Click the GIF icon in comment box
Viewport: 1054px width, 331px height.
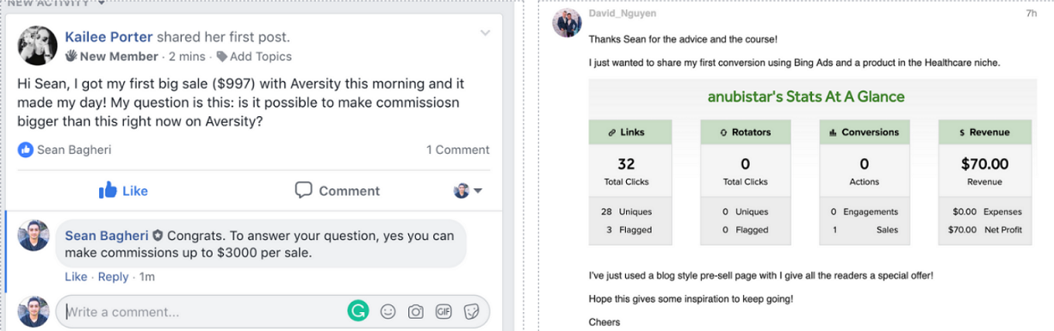tap(443, 311)
